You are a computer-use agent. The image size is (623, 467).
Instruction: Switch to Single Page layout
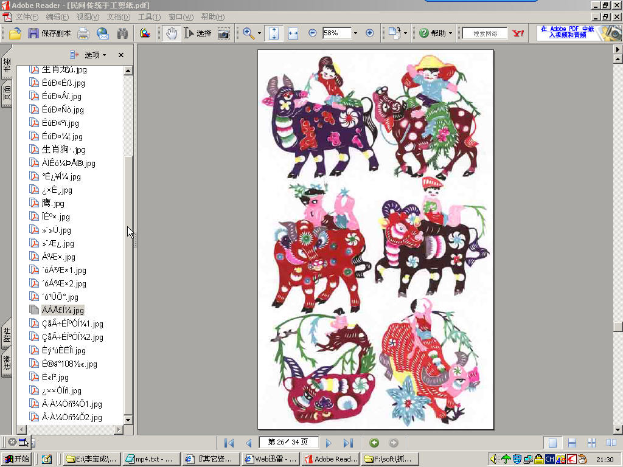(x=552, y=443)
